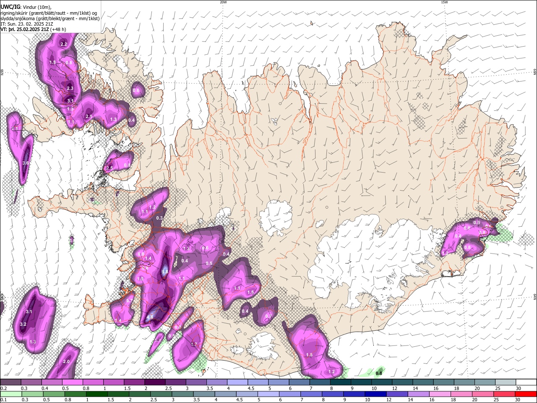Click the 0.1 label in the lower legend
537x403 pixels.
pos(3,400)
